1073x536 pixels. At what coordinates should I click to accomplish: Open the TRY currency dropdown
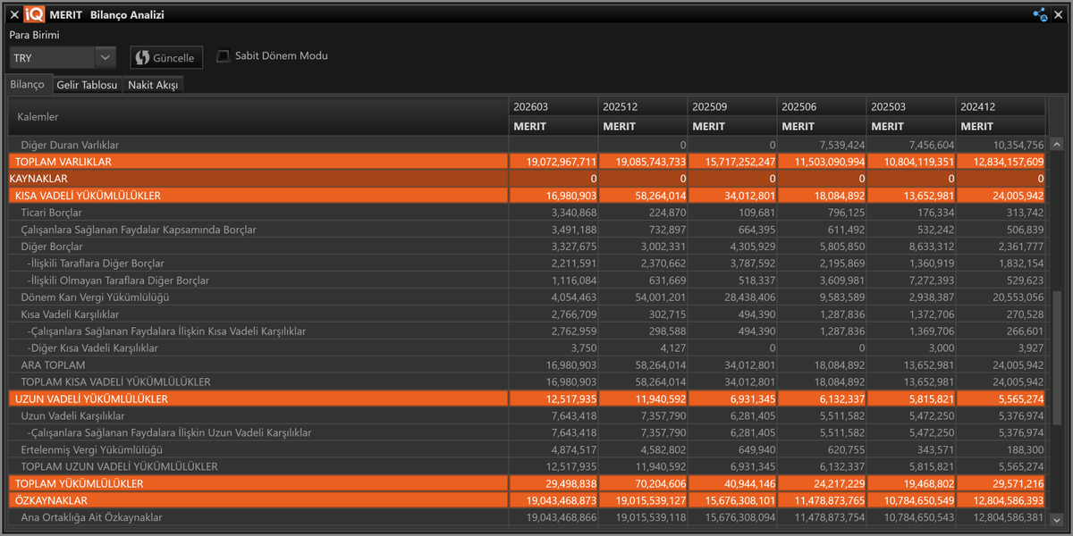pos(63,57)
